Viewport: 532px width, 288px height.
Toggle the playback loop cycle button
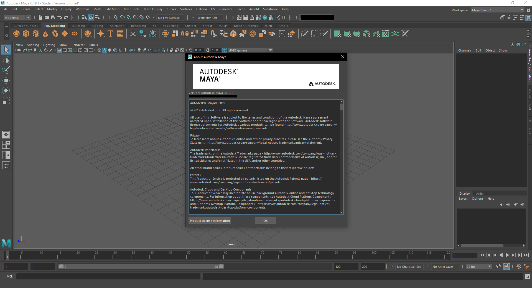[x=498, y=266]
